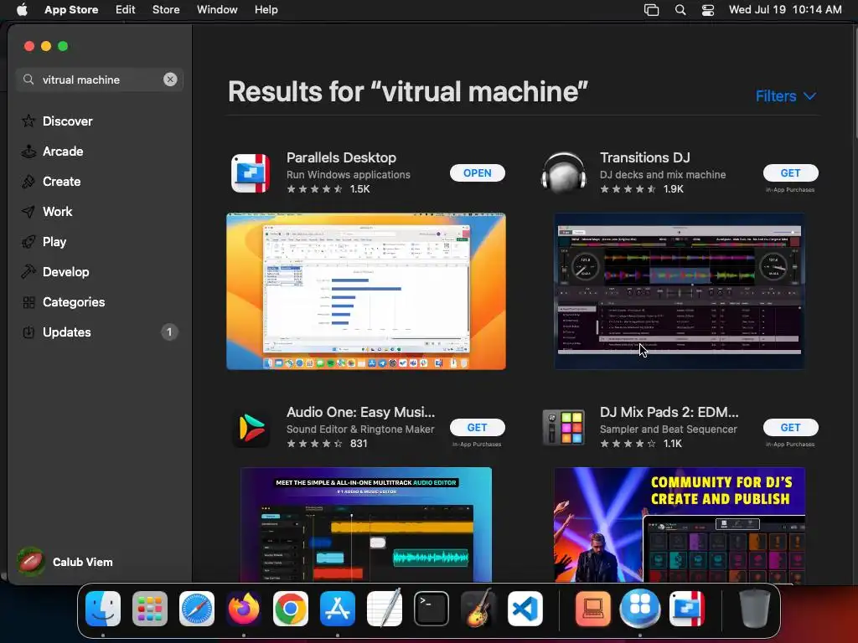Open Firefox from the Dock
This screenshot has height=643, width=858.
tap(244, 609)
